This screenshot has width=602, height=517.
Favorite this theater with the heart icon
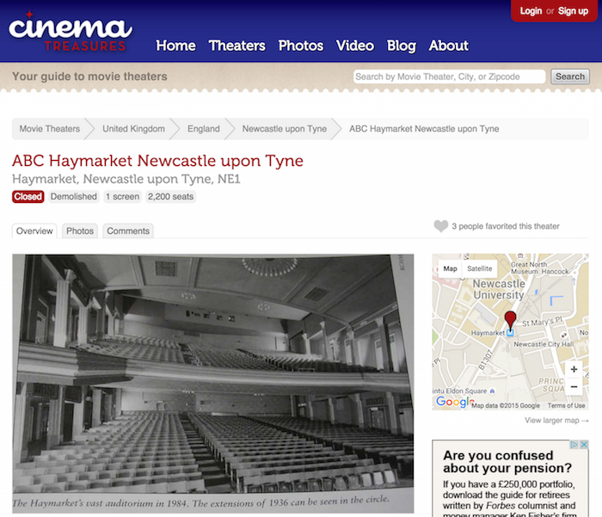[x=440, y=226]
